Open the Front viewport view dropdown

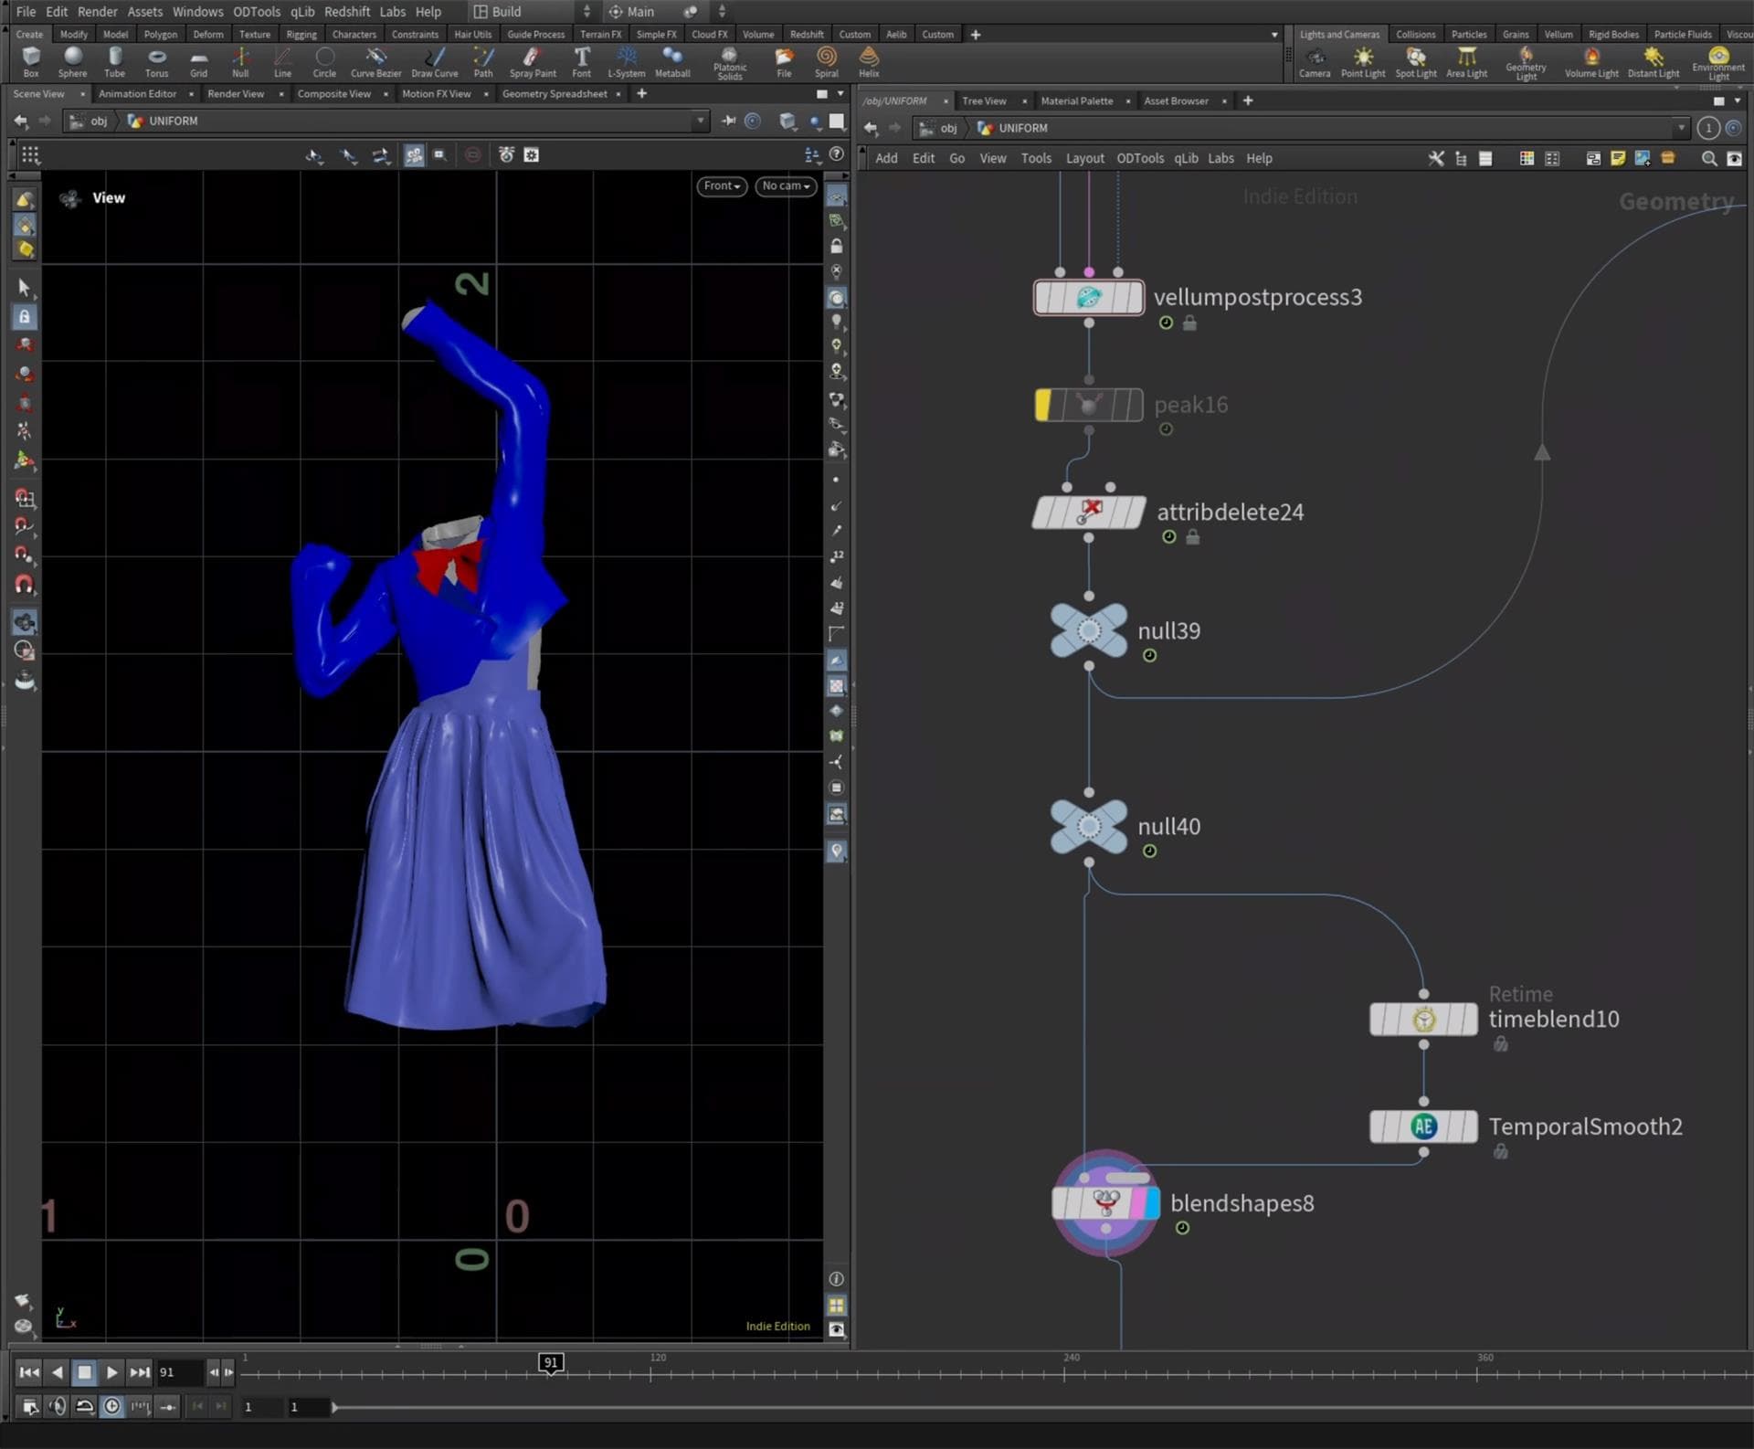pyautogui.click(x=722, y=185)
